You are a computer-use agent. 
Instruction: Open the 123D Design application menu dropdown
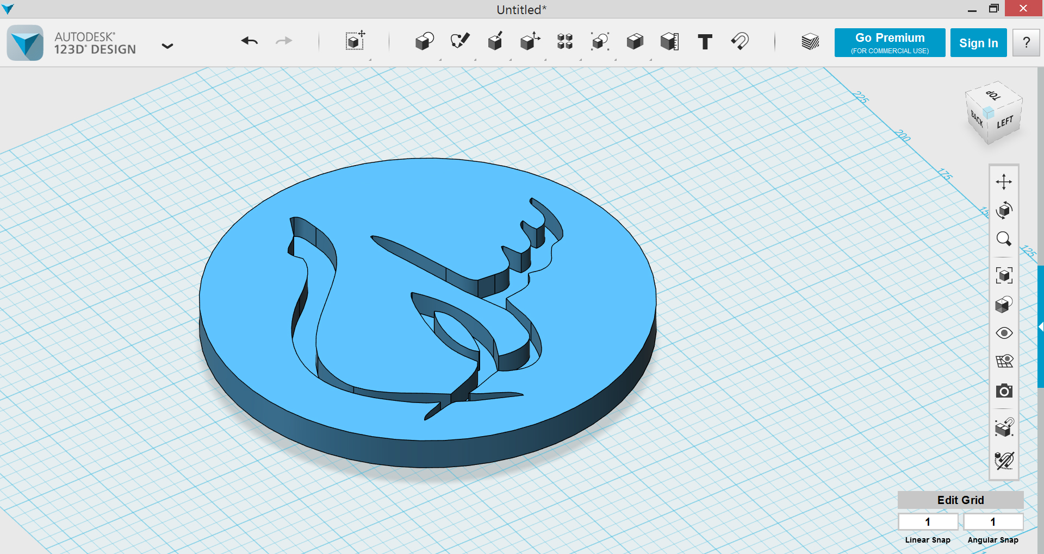click(167, 46)
